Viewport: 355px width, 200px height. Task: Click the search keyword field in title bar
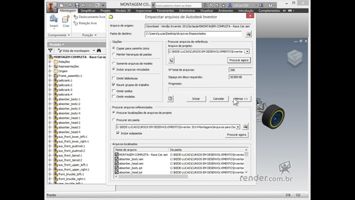click(178, 5)
